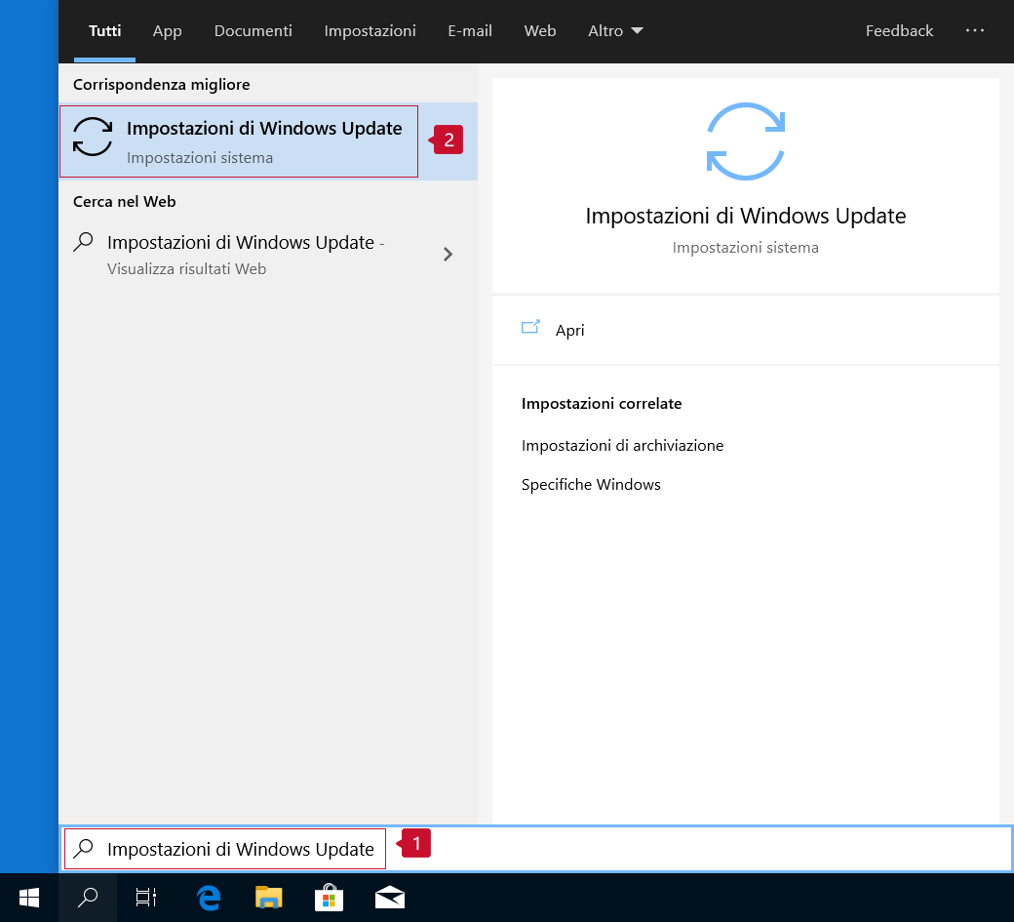
Task: Click the Windows Start button
Action: (x=29, y=898)
